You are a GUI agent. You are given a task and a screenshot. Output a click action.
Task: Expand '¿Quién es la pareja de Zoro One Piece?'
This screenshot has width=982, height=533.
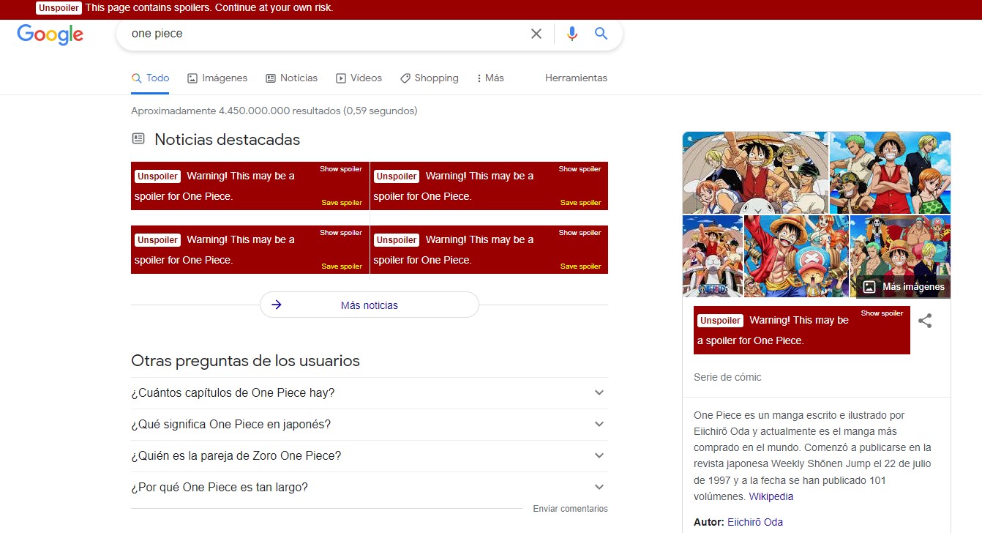[x=370, y=456]
